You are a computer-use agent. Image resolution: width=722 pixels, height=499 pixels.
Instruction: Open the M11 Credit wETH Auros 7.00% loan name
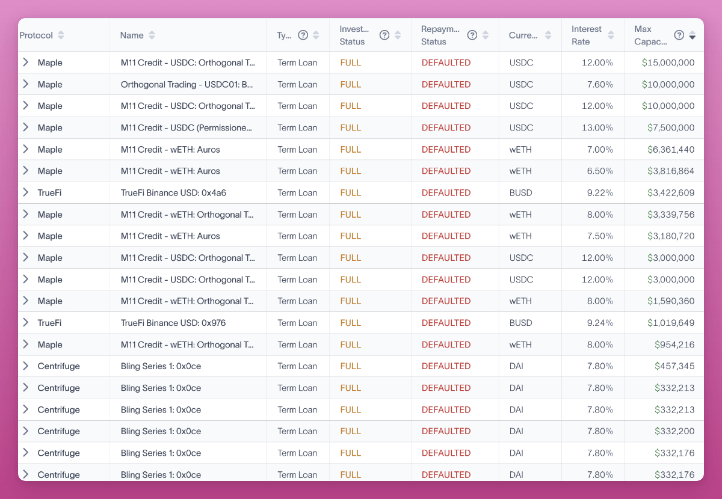(x=170, y=150)
